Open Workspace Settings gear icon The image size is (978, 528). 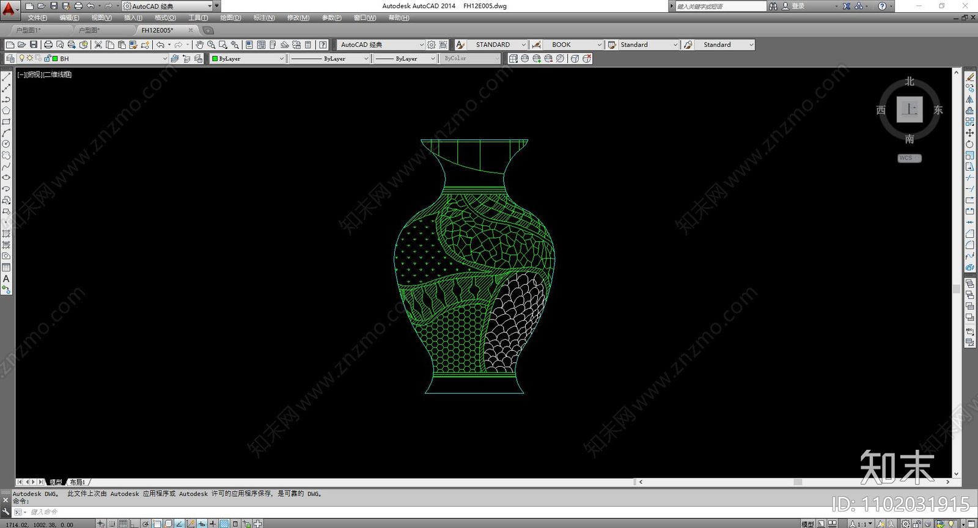(432, 45)
